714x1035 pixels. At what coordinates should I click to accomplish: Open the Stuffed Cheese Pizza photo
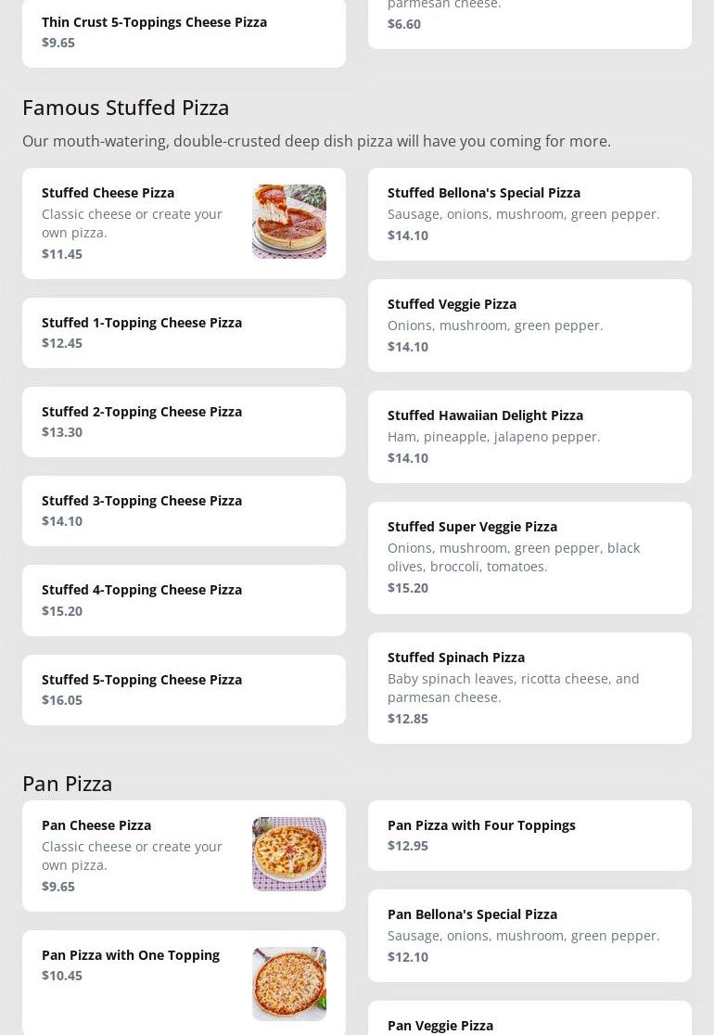(x=288, y=222)
